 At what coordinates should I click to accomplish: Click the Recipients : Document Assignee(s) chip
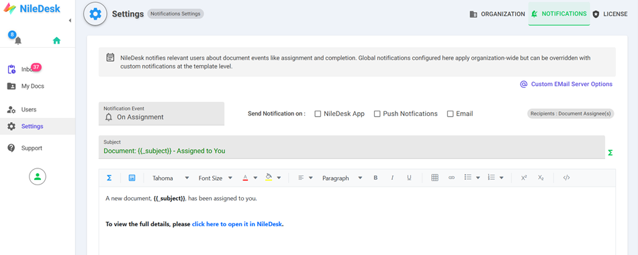[570, 114]
